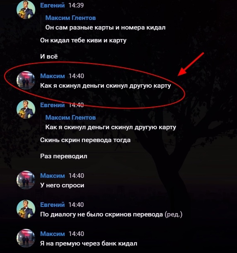Click Евгений's avatar above 'Скинь скрин перевода' reply

tap(26, 109)
